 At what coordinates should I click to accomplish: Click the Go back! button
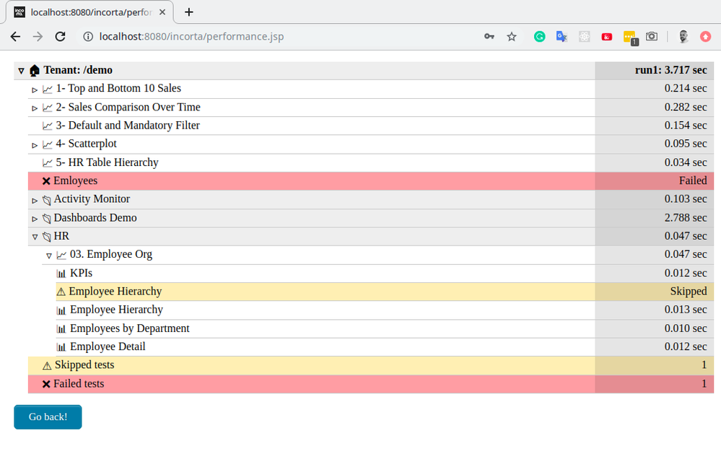pos(48,417)
